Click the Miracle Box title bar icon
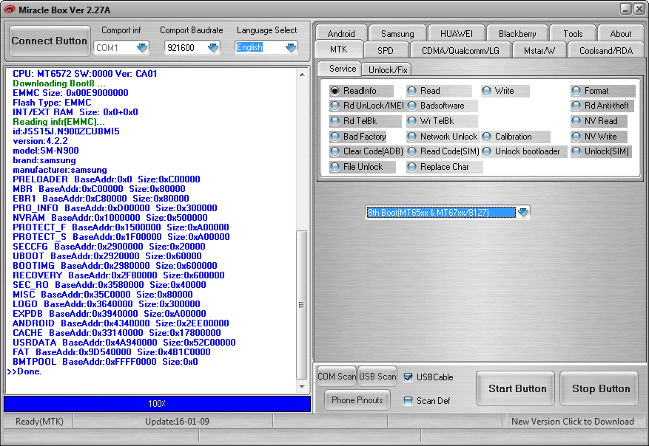The image size is (649, 446). coord(9,9)
